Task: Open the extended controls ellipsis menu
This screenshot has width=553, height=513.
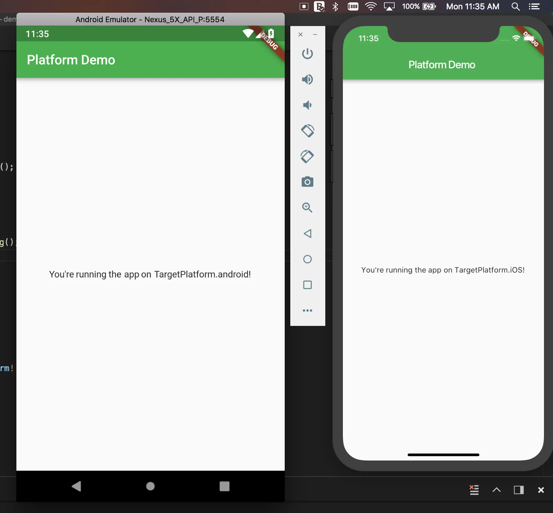Action: [308, 310]
